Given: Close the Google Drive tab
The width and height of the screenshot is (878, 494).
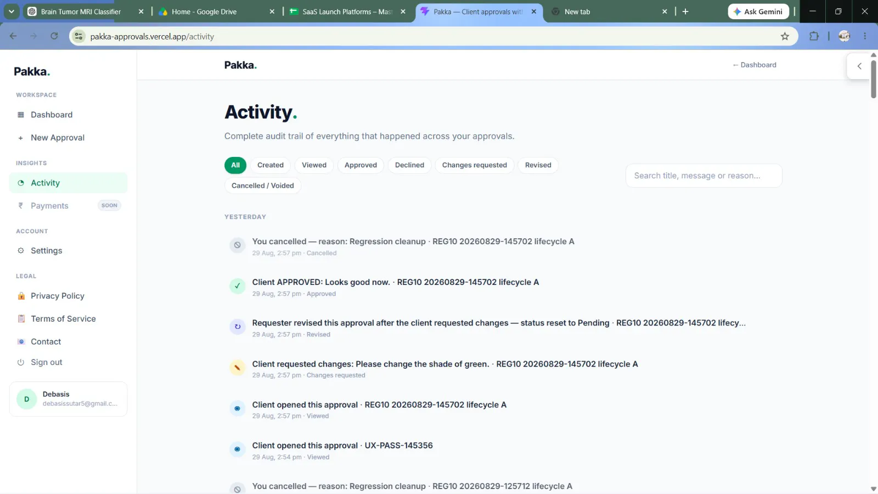Looking at the screenshot, I should (x=272, y=12).
